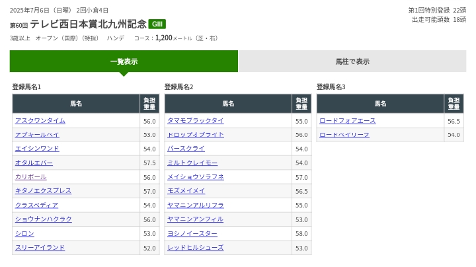This screenshot has width=476, height=267.
Task: Open horse link ヨシノイースター
Action: pos(192,233)
